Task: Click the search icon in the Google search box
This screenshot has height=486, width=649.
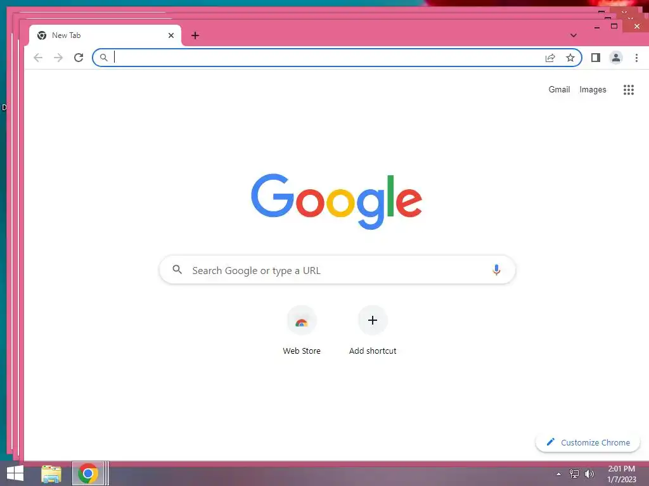Action: (177, 270)
